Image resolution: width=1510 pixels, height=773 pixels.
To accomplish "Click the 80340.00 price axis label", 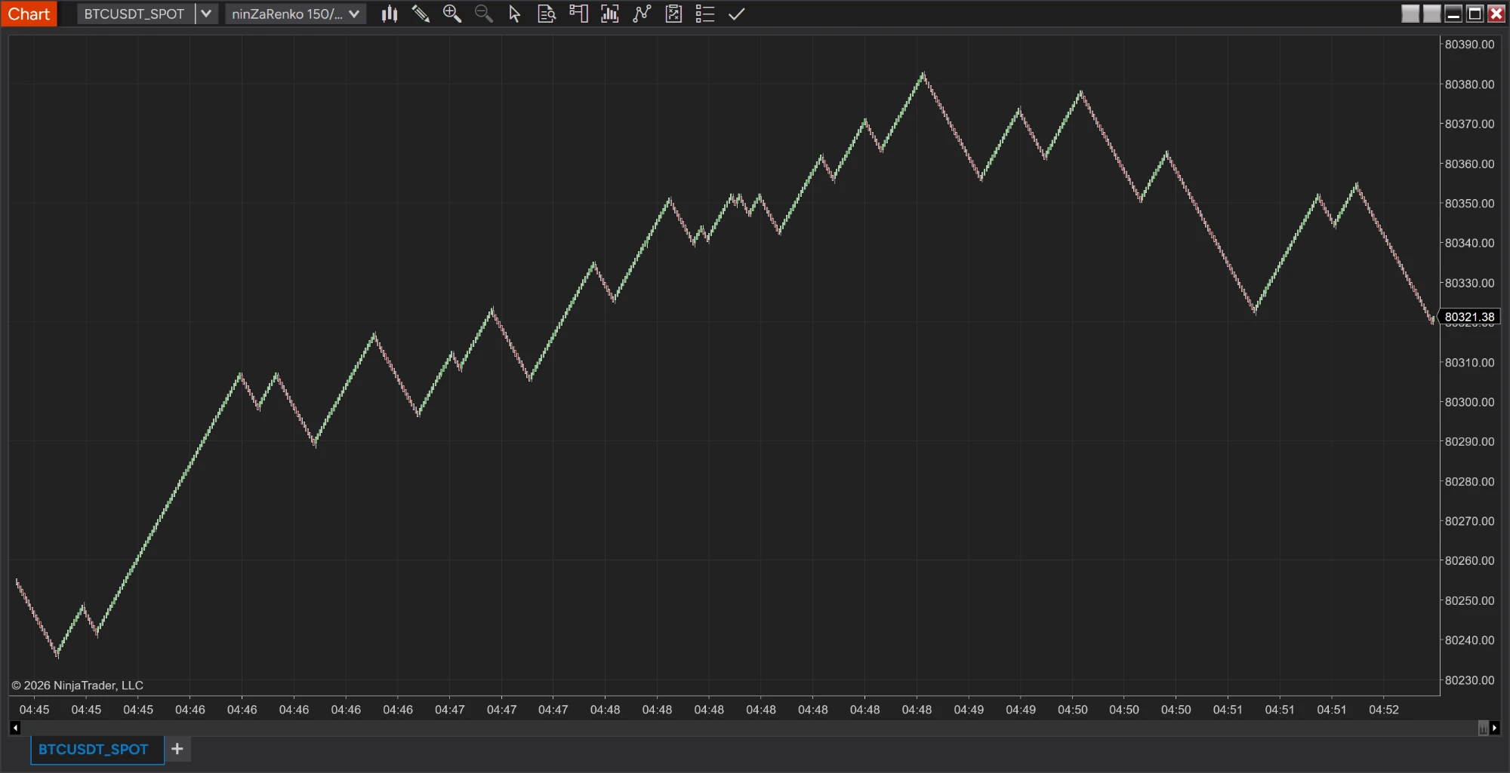I will (1469, 243).
